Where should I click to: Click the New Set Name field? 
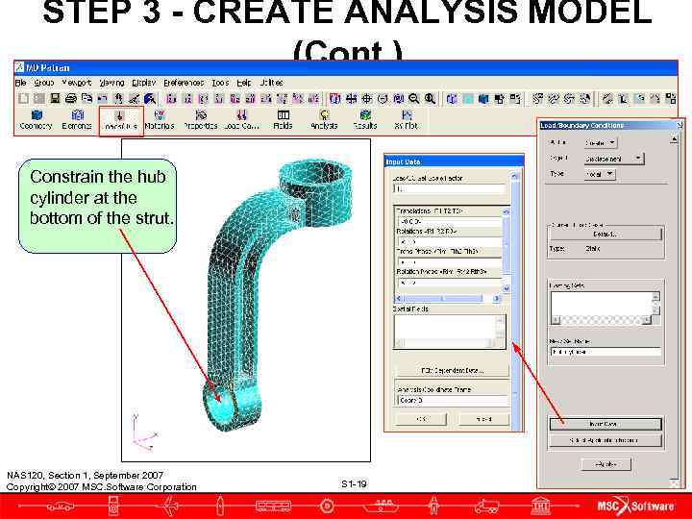(x=605, y=352)
